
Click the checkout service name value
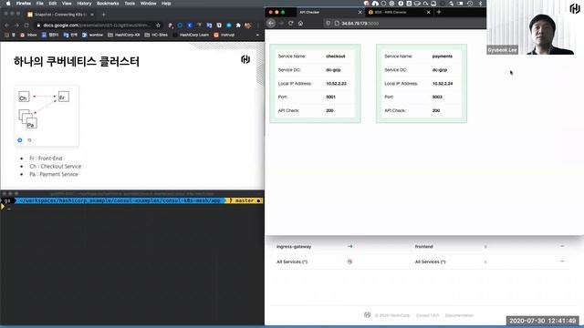point(336,56)
